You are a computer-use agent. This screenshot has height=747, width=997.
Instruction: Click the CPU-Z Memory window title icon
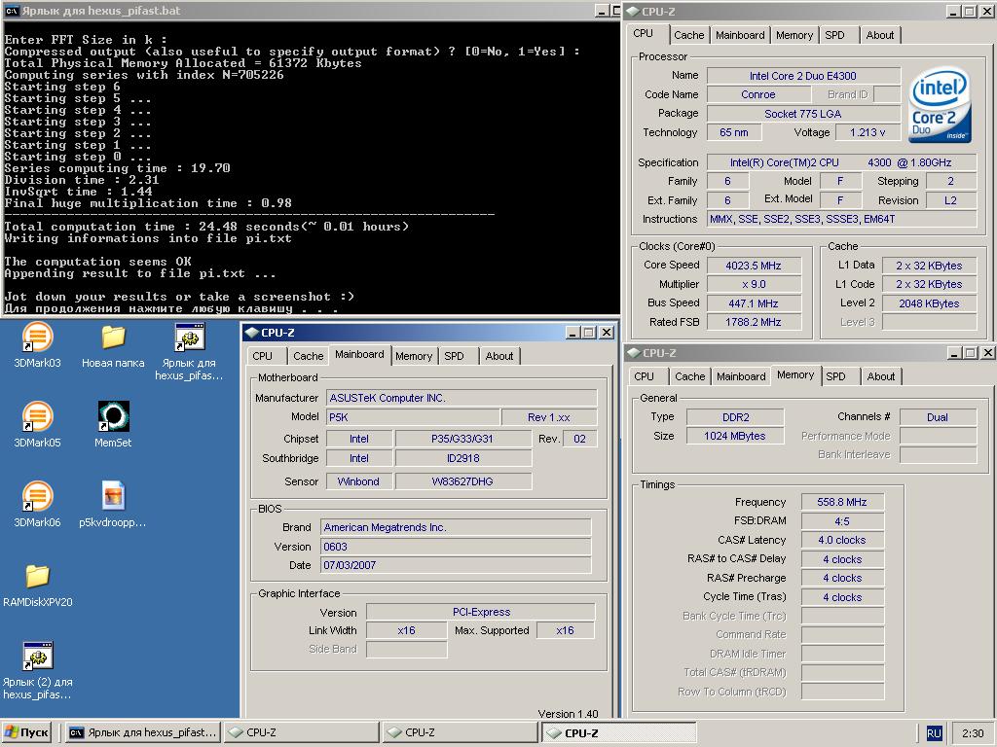(x=633, y=352)
